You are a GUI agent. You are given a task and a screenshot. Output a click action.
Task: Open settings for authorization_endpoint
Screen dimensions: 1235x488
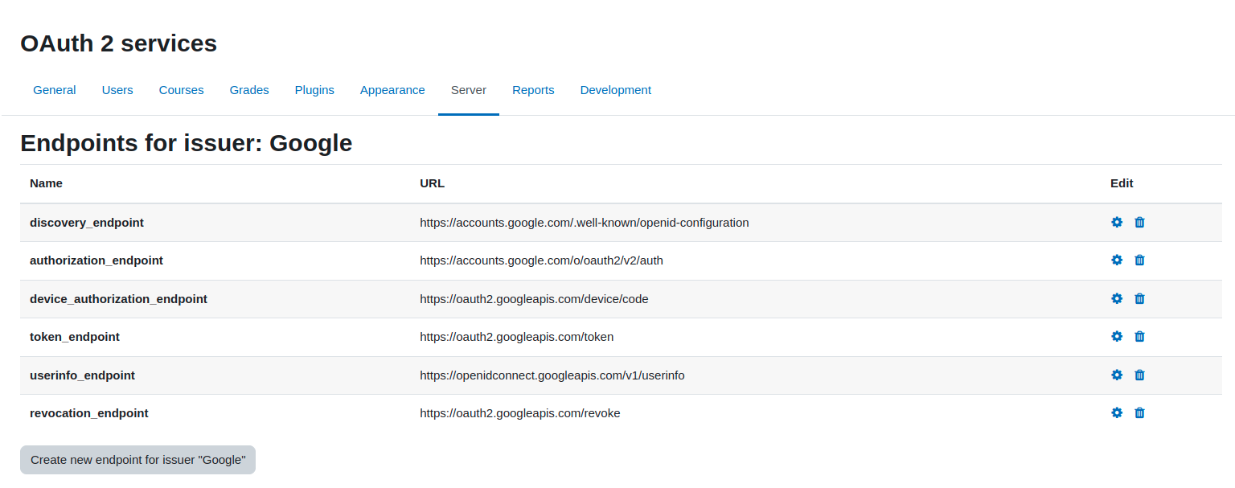click(1117, 260)
